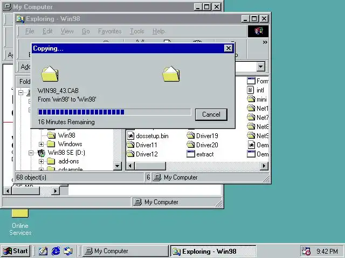
Task: Maximize the Exploring - Win98 window
Action: pyautogui.click(x=254, y=19)
